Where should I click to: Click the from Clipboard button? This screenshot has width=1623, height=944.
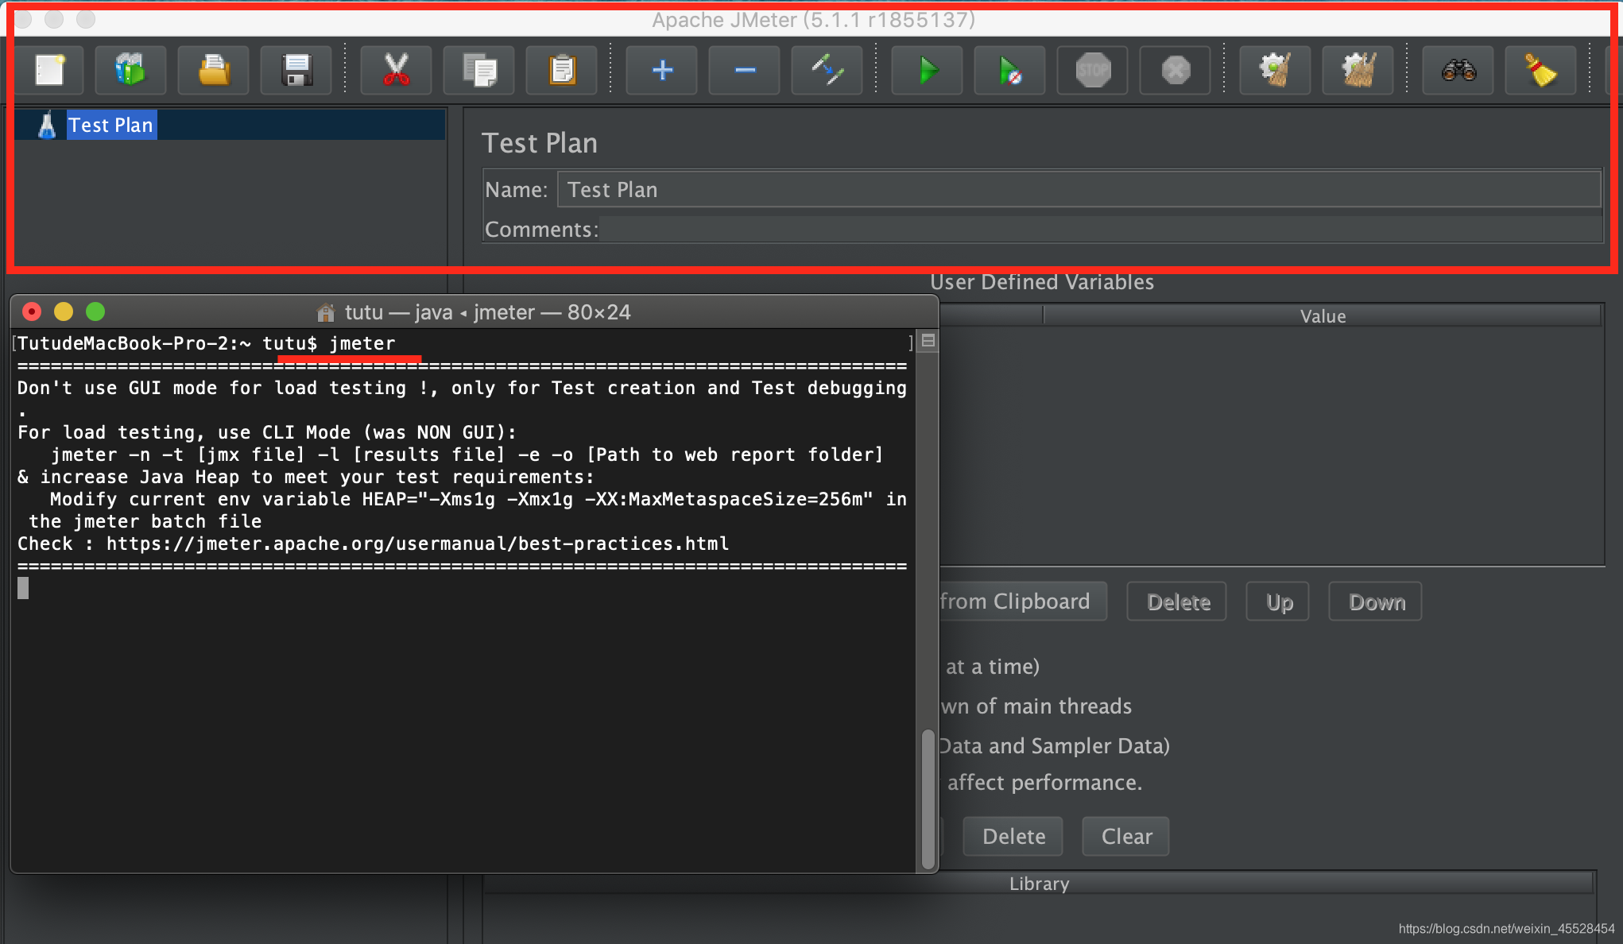1023,602
